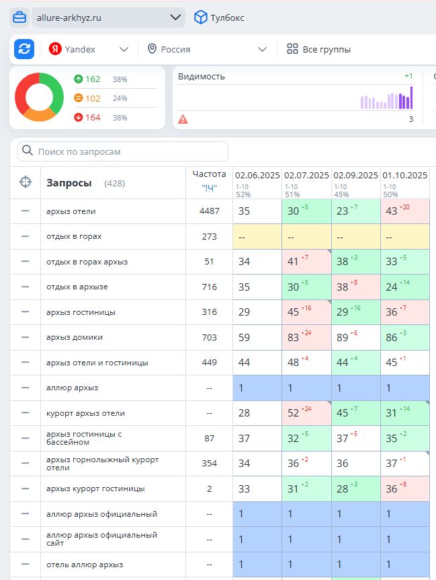Screen dimensions: 436x580
Task: Click the red warning triangle icon
Action: [x=183, y=120]
